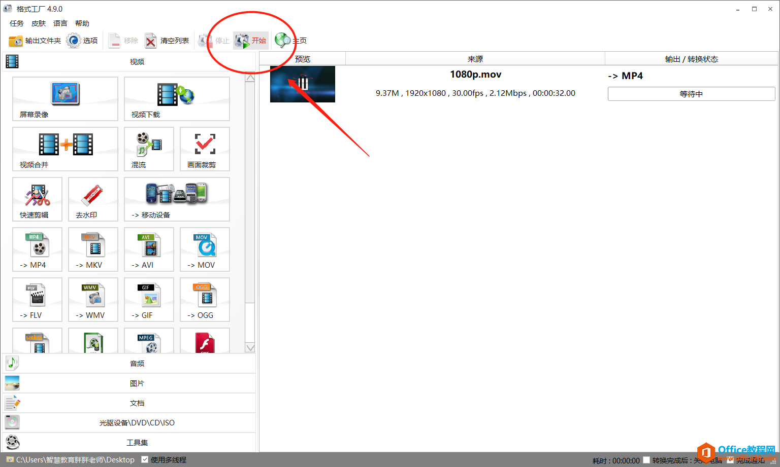Open 选项 settings in toolbar
The image size is (780, 467).
coord(82,41)
